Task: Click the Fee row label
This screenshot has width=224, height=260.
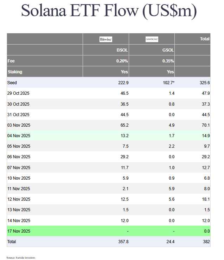Action: click(x=11, y=61)
